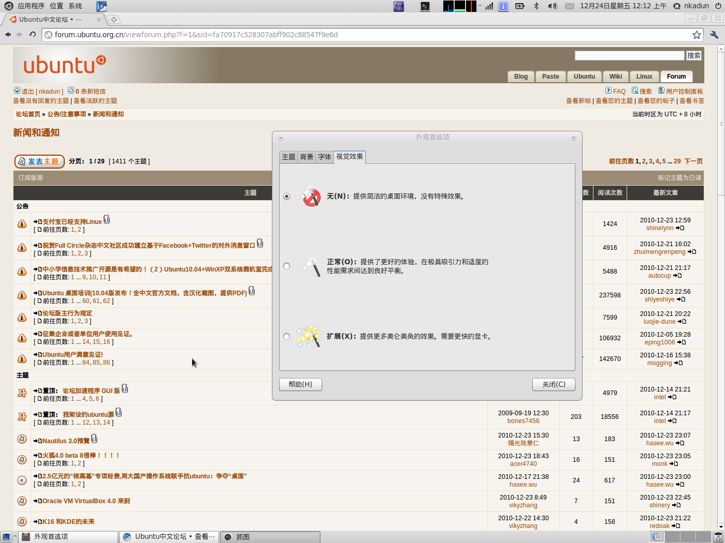
Task: Open the Wiki site tab
Action: (616, 77)
